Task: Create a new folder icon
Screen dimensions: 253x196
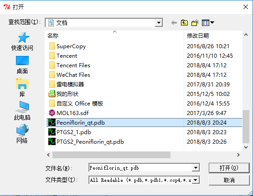Action: pos(195,23)
